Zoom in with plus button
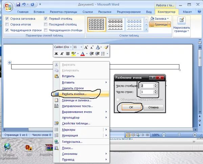The width and height of the screenshot is (203, 164). [x=195, y=135]
